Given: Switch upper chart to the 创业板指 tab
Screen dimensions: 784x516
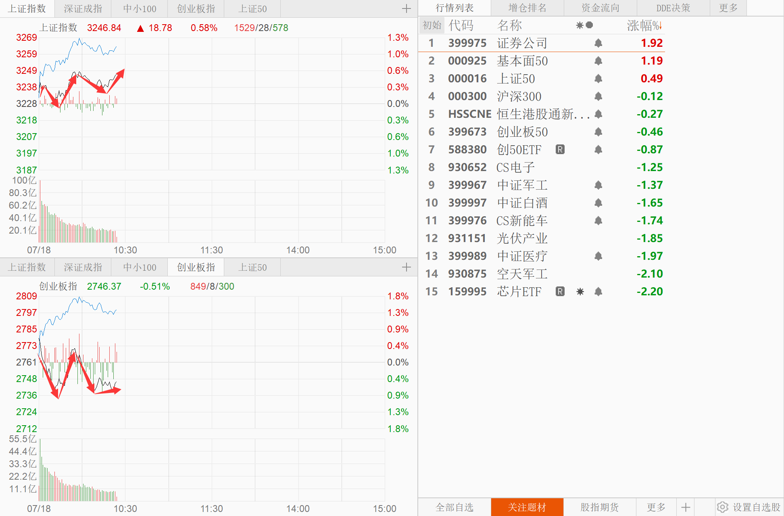Looking at the screenshot, I should [x=196, y=8].
